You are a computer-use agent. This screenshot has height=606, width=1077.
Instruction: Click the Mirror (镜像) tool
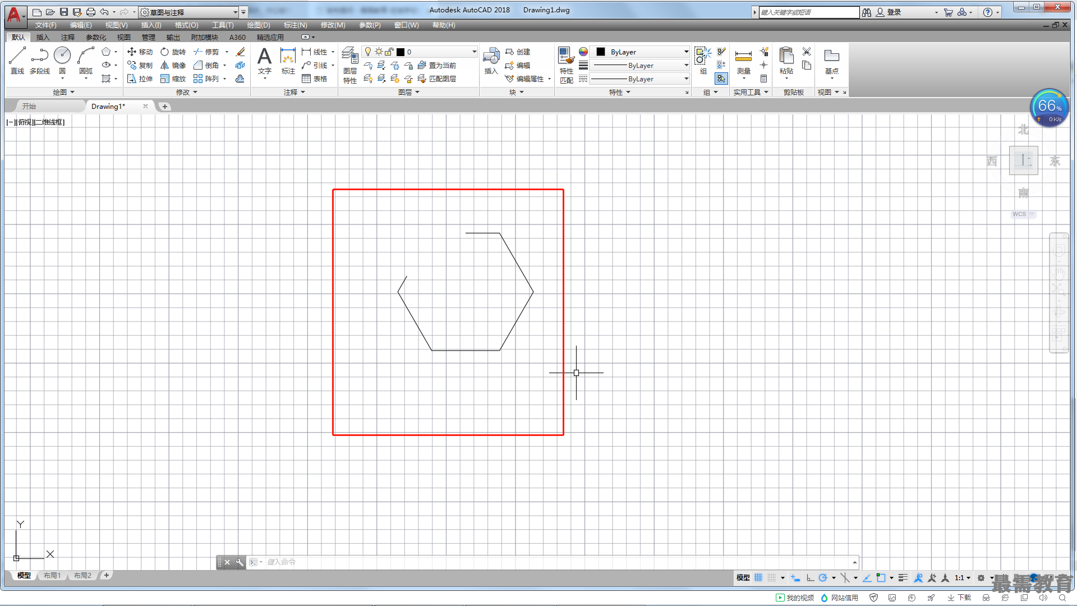click(x=173, y=65)
